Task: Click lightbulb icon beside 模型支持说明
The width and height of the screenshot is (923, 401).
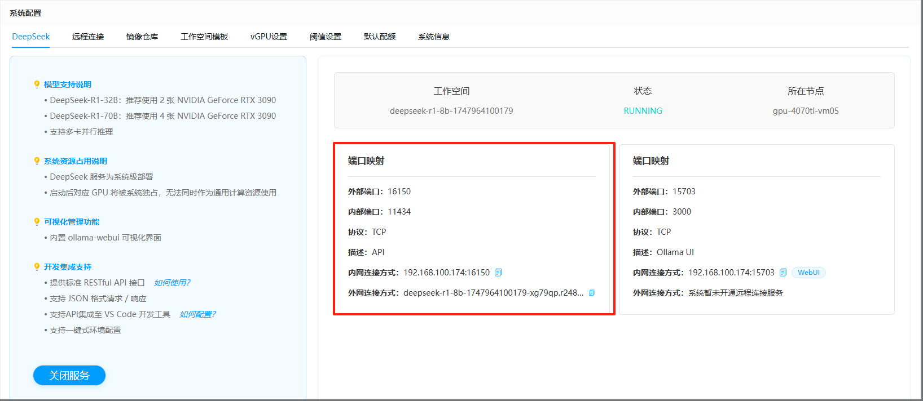Action: click(x=37, y=84)
